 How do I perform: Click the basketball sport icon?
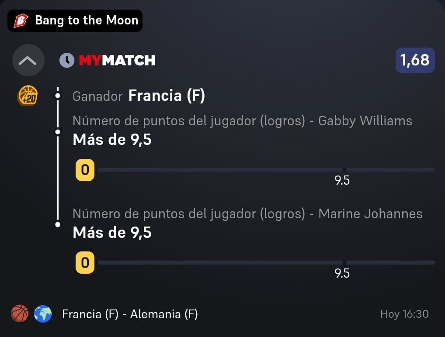(x=20, y=314)
